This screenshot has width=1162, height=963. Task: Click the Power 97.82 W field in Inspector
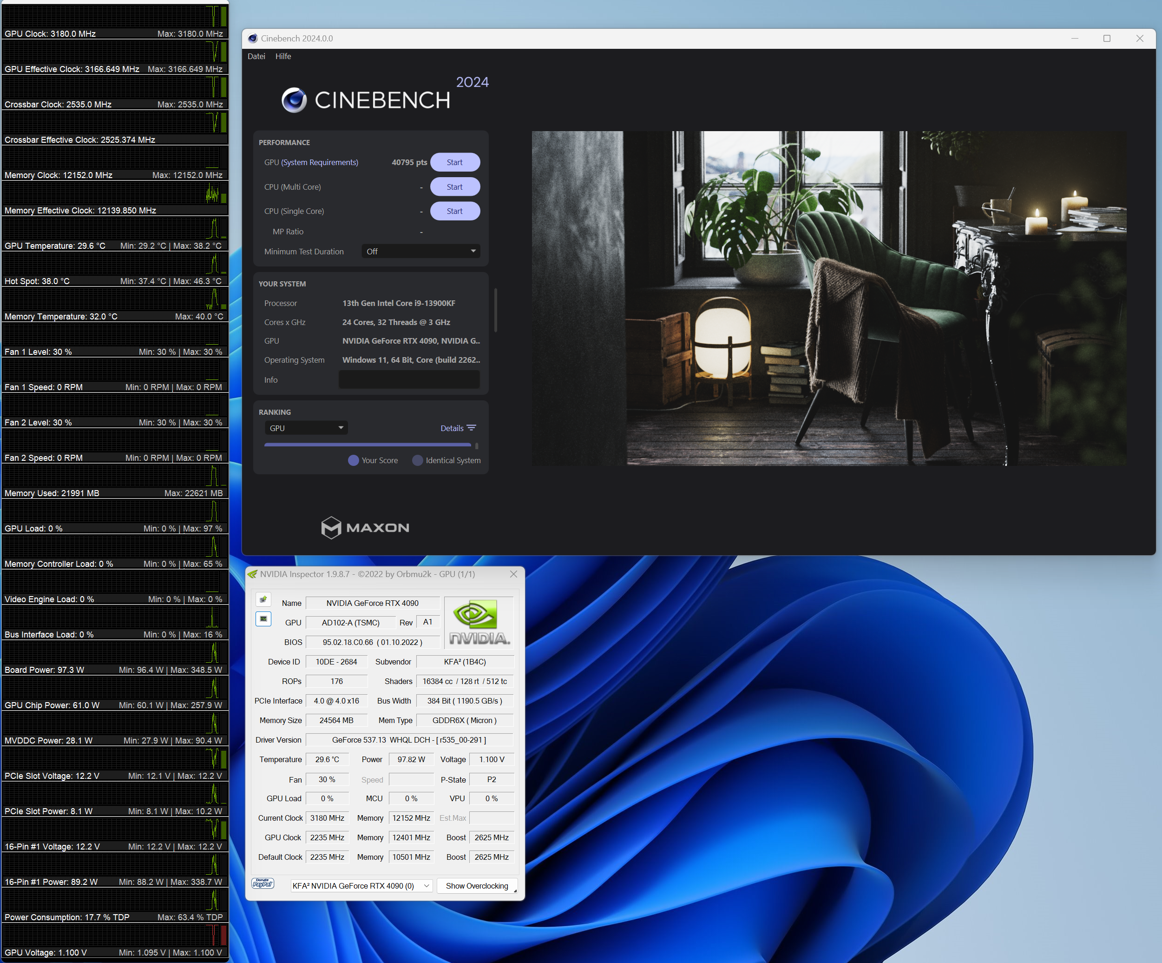point(411,759)
